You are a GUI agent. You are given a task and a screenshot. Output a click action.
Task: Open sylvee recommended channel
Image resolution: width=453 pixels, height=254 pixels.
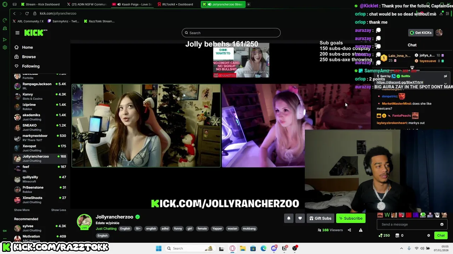point(40,228)
